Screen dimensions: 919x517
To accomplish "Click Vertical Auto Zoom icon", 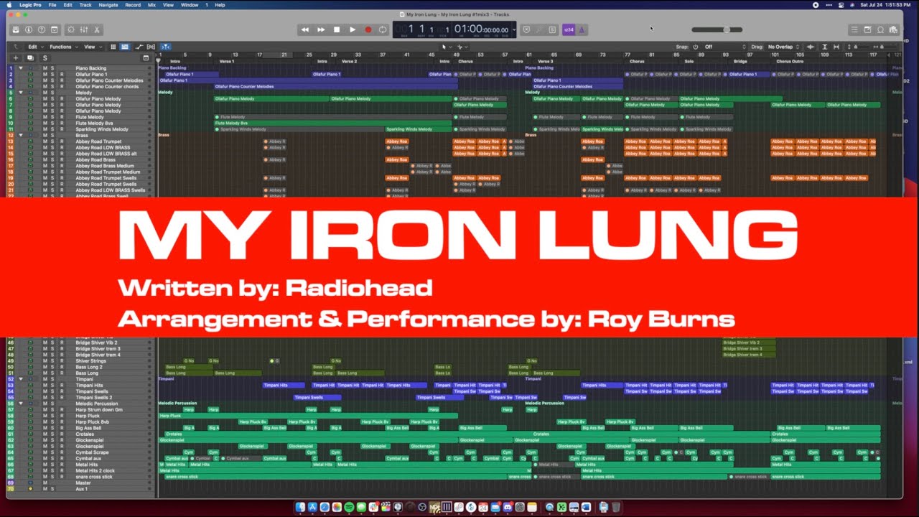I will point(825,47).
